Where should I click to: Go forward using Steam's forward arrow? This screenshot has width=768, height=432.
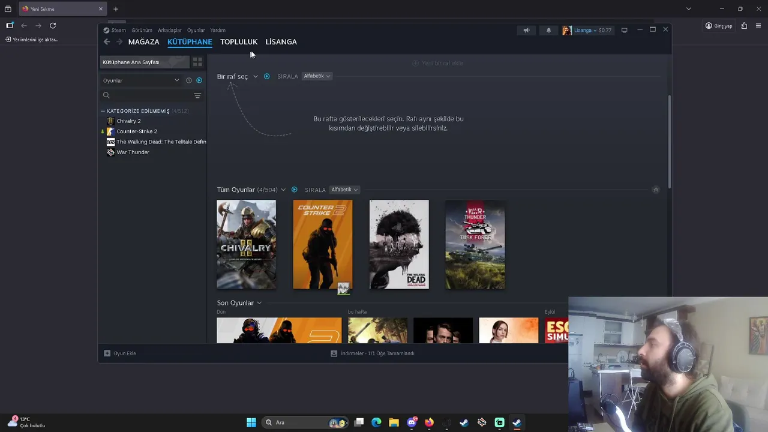tap(119, 42)
